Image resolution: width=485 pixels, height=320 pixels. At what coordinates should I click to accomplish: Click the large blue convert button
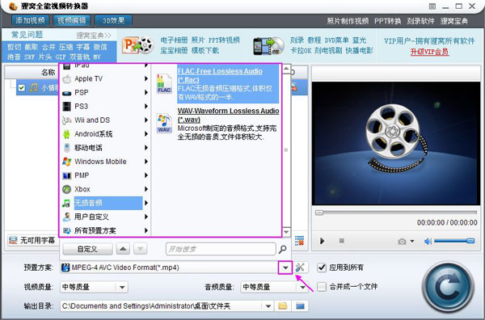coord(448,288)
